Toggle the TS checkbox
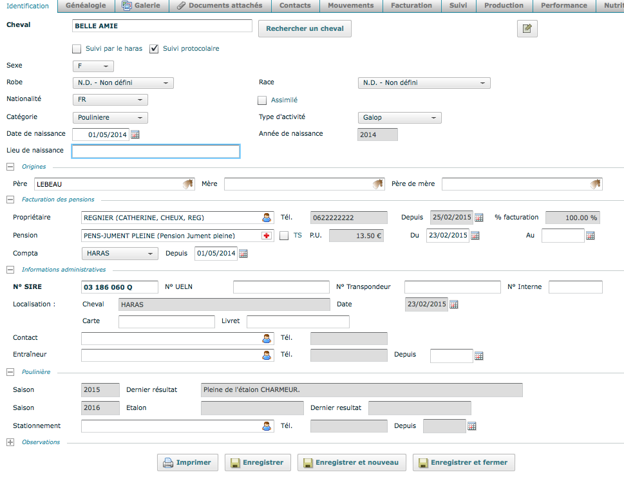This screenshot has height=486, width=624. click(x=284, y=236)
